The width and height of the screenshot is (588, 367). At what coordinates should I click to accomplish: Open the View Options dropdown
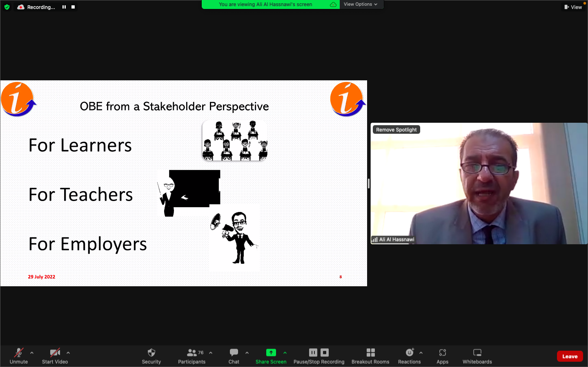[x=360, y=4]
